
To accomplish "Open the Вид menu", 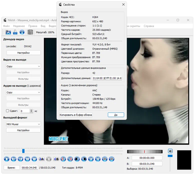I will [43, 26].
